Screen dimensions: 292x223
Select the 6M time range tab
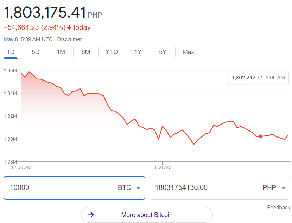coord(86,52)
